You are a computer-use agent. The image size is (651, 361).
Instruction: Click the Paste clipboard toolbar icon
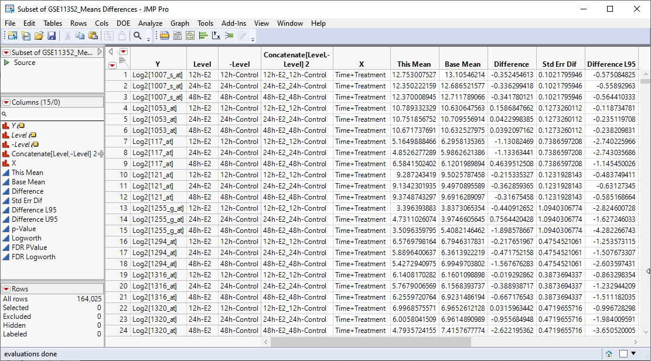click(x=93, y=36)
